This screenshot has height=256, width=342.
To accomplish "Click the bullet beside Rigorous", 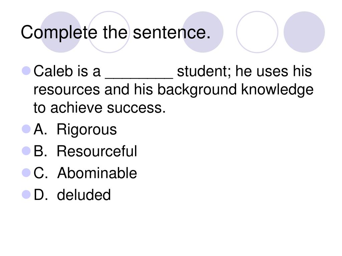I will click(x=26, y=129).
